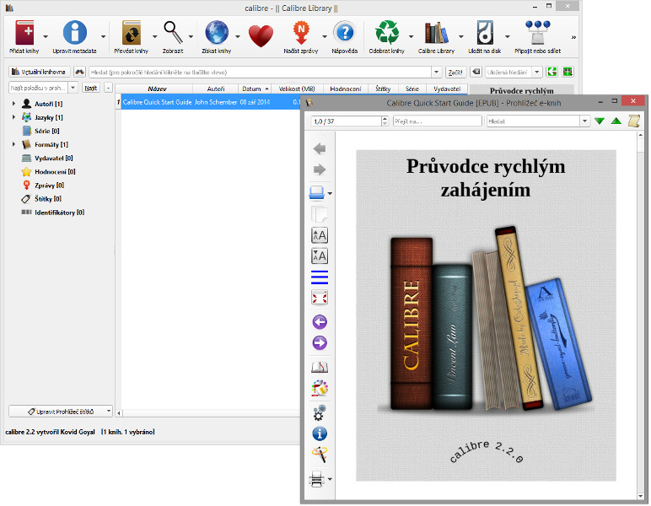This screenshot has width=651, height=506.
Task: Click the viewer vertical scrollbar
Action: pyautogui.click(x=640, y=315)
